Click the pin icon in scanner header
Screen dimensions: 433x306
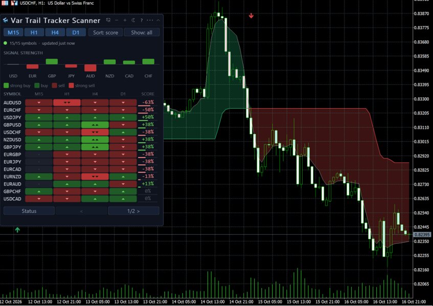(x=108, y=20)
